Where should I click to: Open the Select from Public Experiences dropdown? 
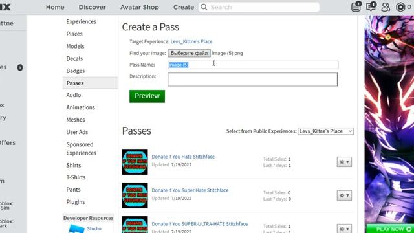coord(325,131)
